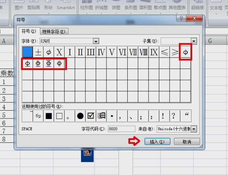Select the Roman numeral V symbol

tap(112, 52)
